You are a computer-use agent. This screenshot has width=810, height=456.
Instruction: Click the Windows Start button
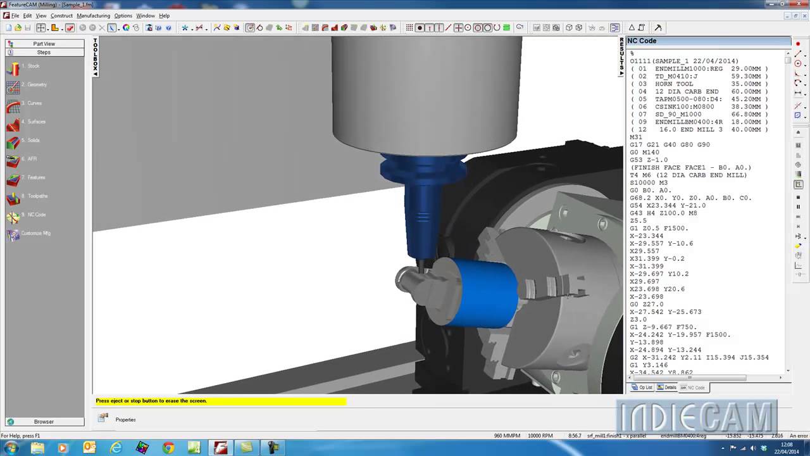11,448
